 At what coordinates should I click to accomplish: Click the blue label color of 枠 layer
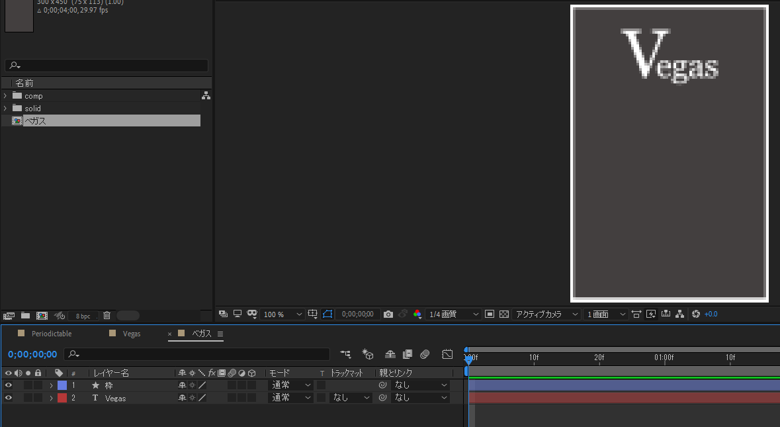[x=62, y=385]
